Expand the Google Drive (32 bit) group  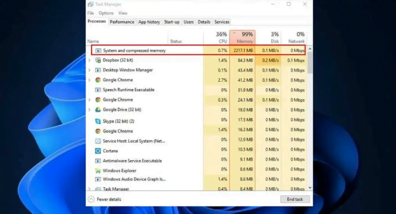click(x=89, y=110)
